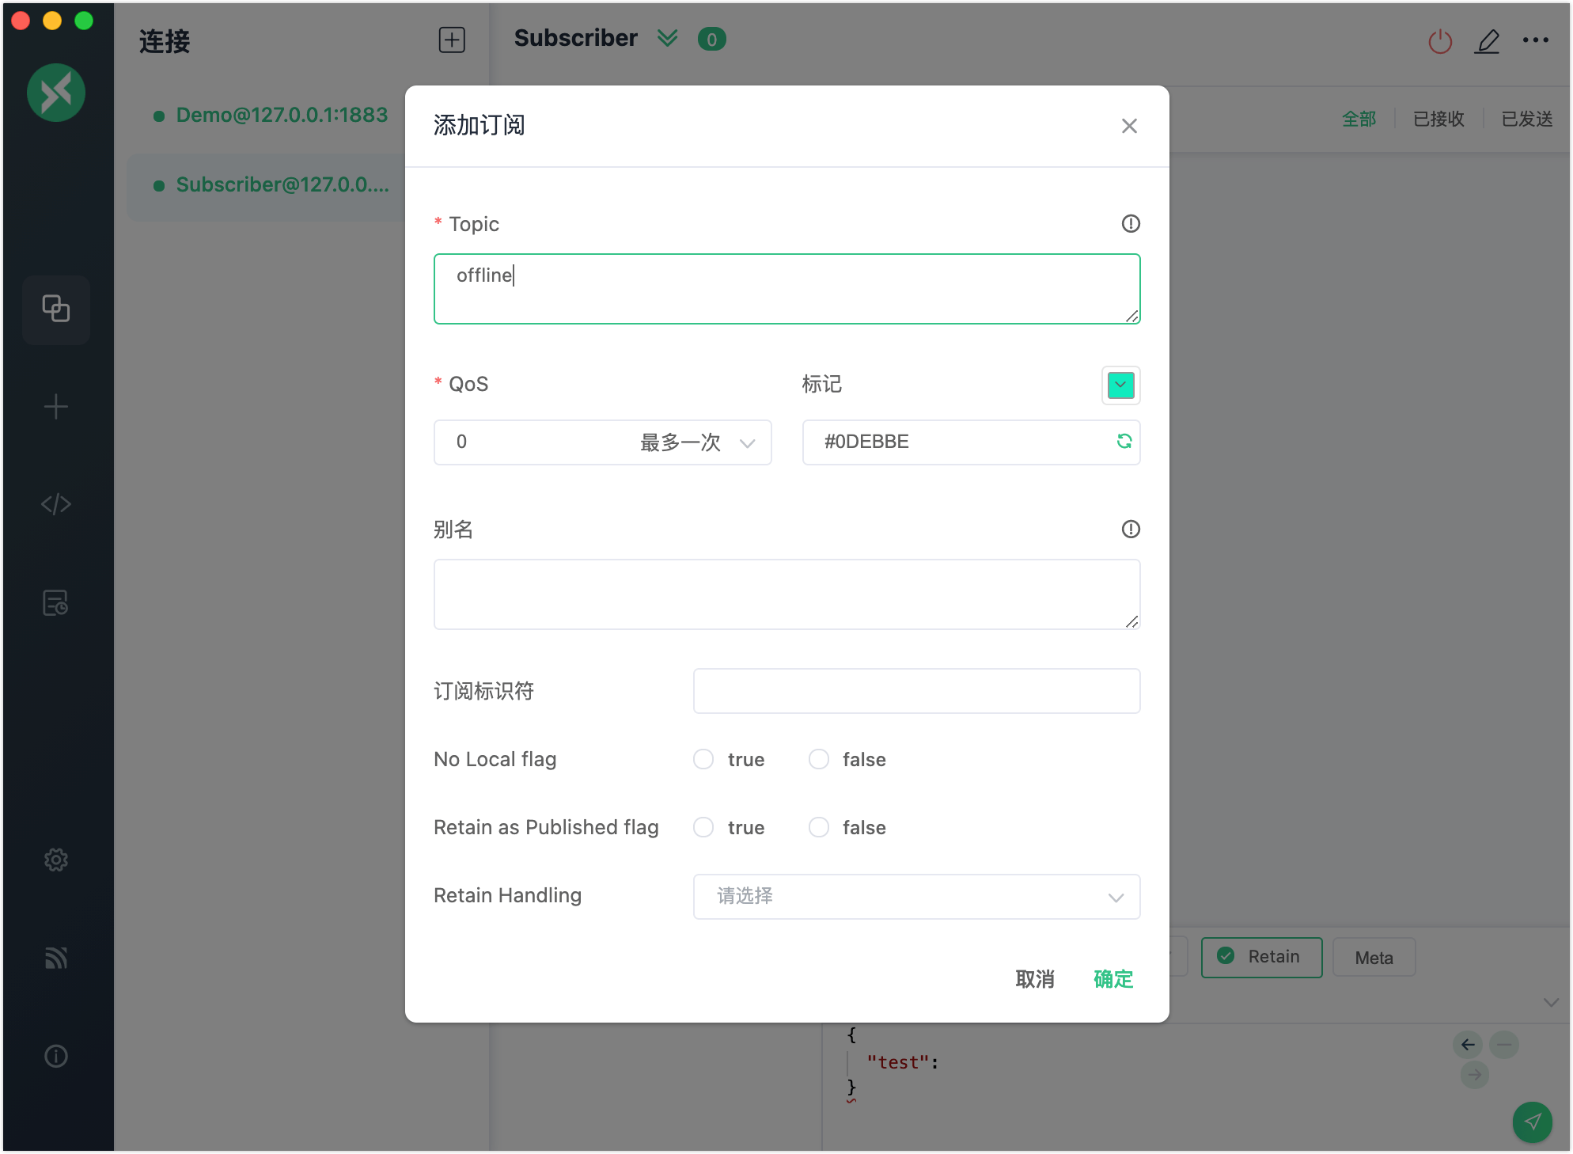The image size is (1573, 1154).
Task: Set No Local flag to true
Action: [x=703, y=760]
